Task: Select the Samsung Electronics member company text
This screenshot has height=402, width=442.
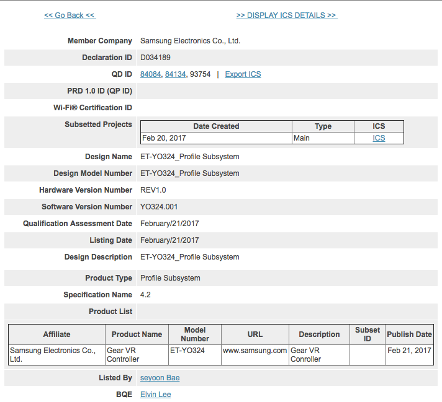Action: [x=190, y=41]
